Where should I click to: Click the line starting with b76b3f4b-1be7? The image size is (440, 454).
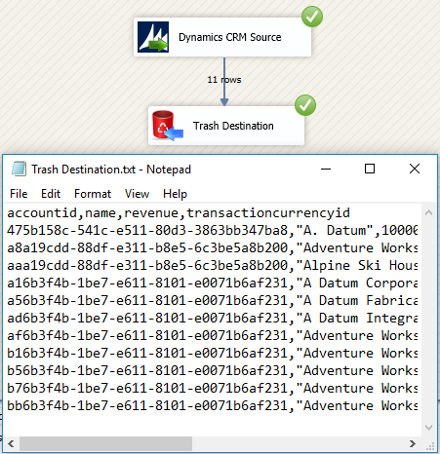tap(213, 389)
